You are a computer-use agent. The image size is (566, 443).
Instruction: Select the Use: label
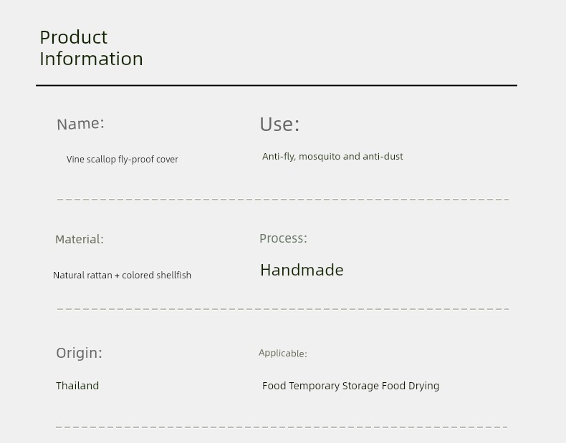279,125
